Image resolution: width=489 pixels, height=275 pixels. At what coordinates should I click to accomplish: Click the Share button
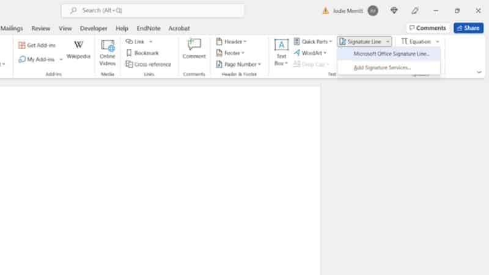468,28
